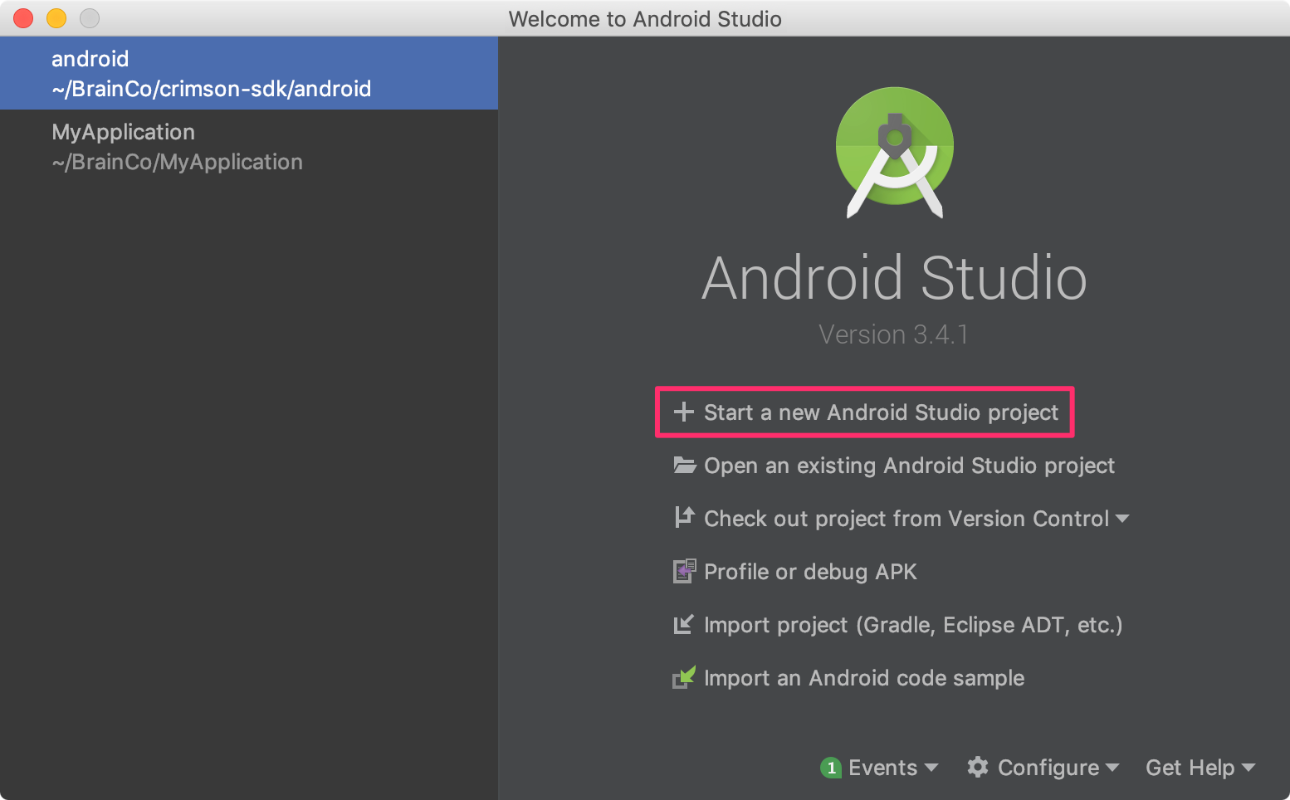Image resolution: width=1290 pixels, height=800 pixels.
Task: Click the Profile or debug APK icon
Action: pyautogui.click(x=684, y=571)
